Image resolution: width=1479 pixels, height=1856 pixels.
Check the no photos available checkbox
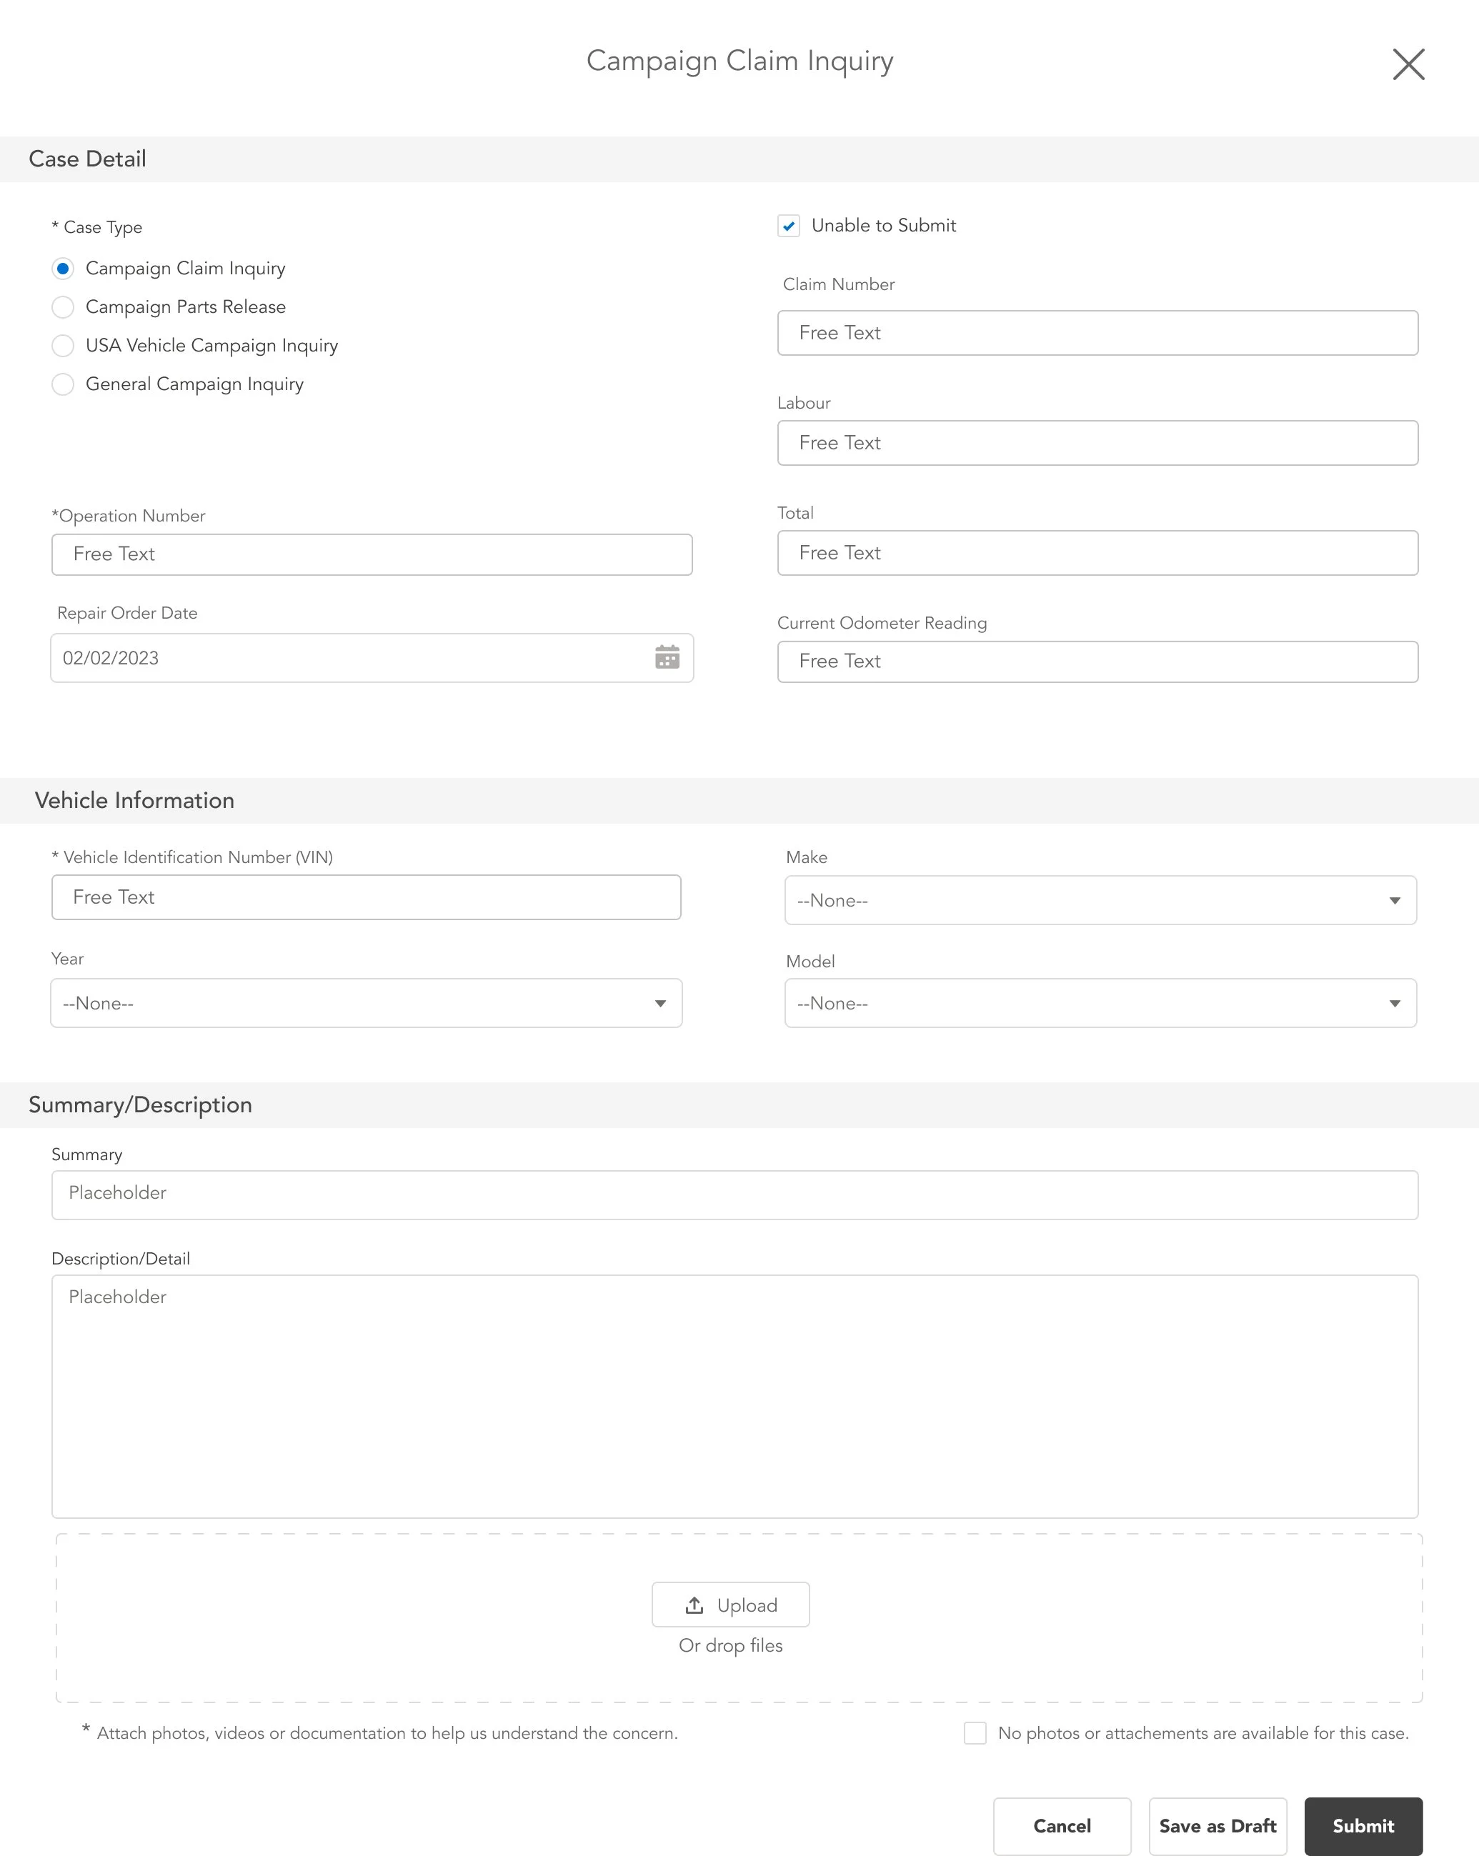(975, 1733)
